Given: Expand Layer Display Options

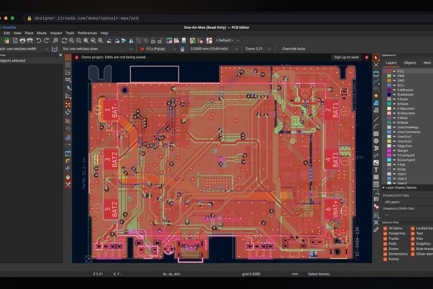Looking at the screenshot, I should point(400,187).
